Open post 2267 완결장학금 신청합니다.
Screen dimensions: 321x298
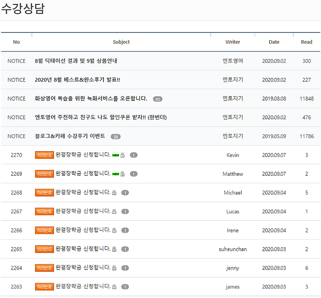[83, 211]
